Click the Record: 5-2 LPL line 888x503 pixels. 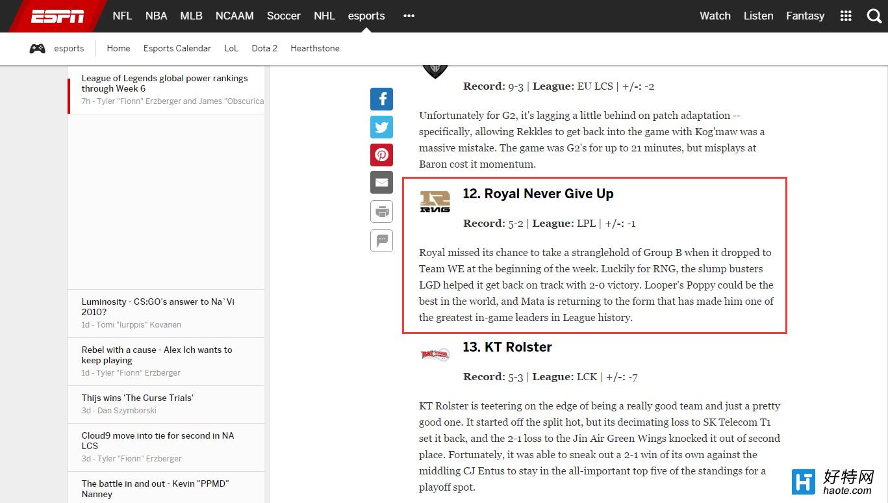(x=550, y=223)
